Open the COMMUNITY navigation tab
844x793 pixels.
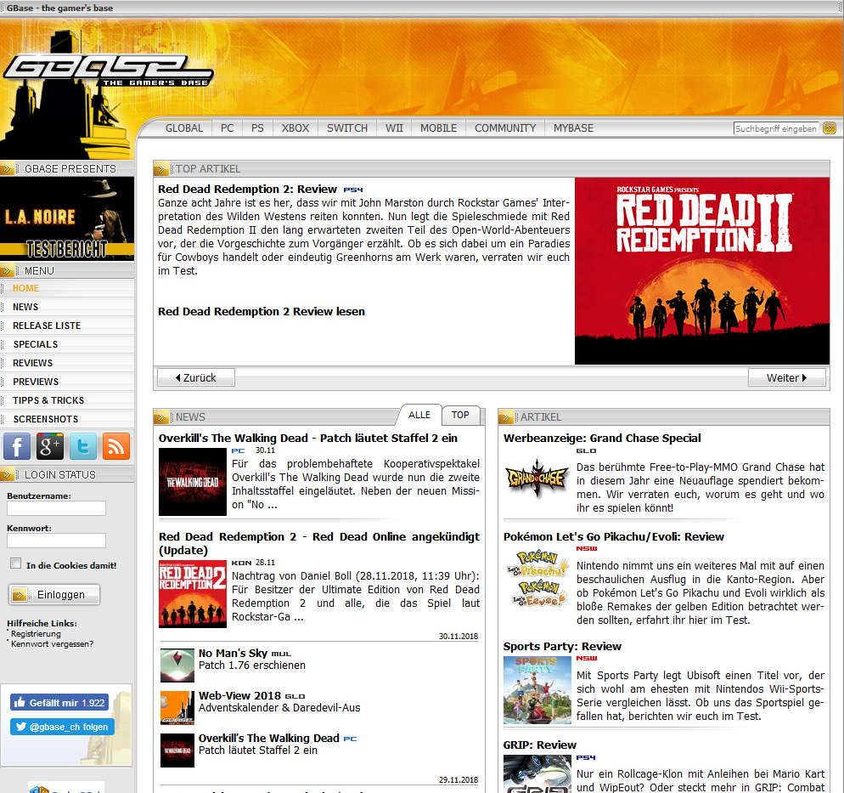coord(505,128)
